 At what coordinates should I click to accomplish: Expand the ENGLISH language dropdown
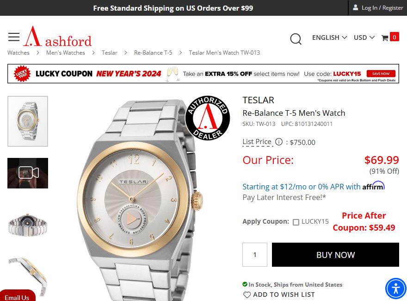point(329,38)
